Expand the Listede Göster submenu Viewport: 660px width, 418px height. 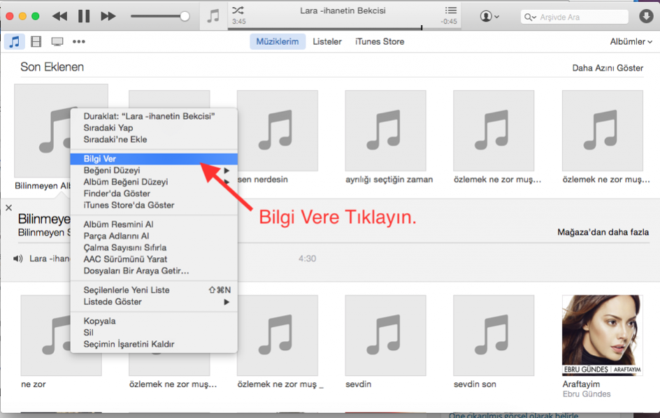(x=154, y=302)
